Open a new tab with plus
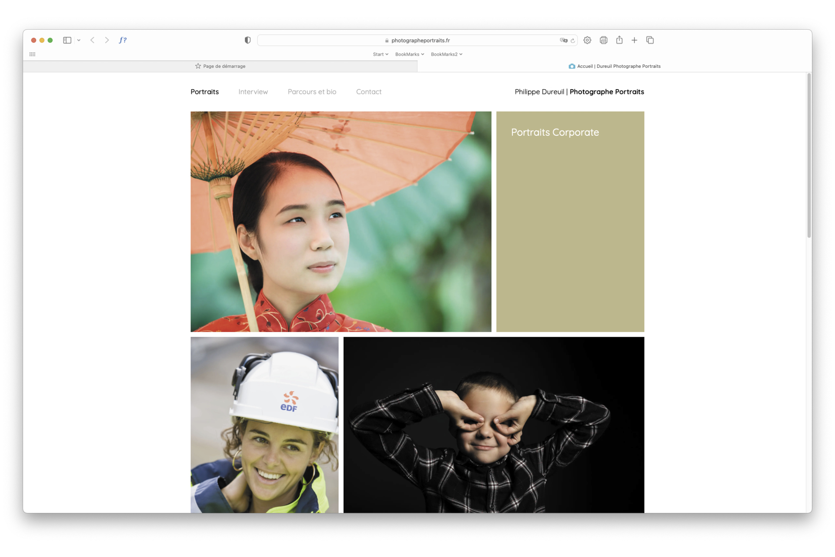The width and height of the screenshot is (835, 557). [x=635, y=40]
